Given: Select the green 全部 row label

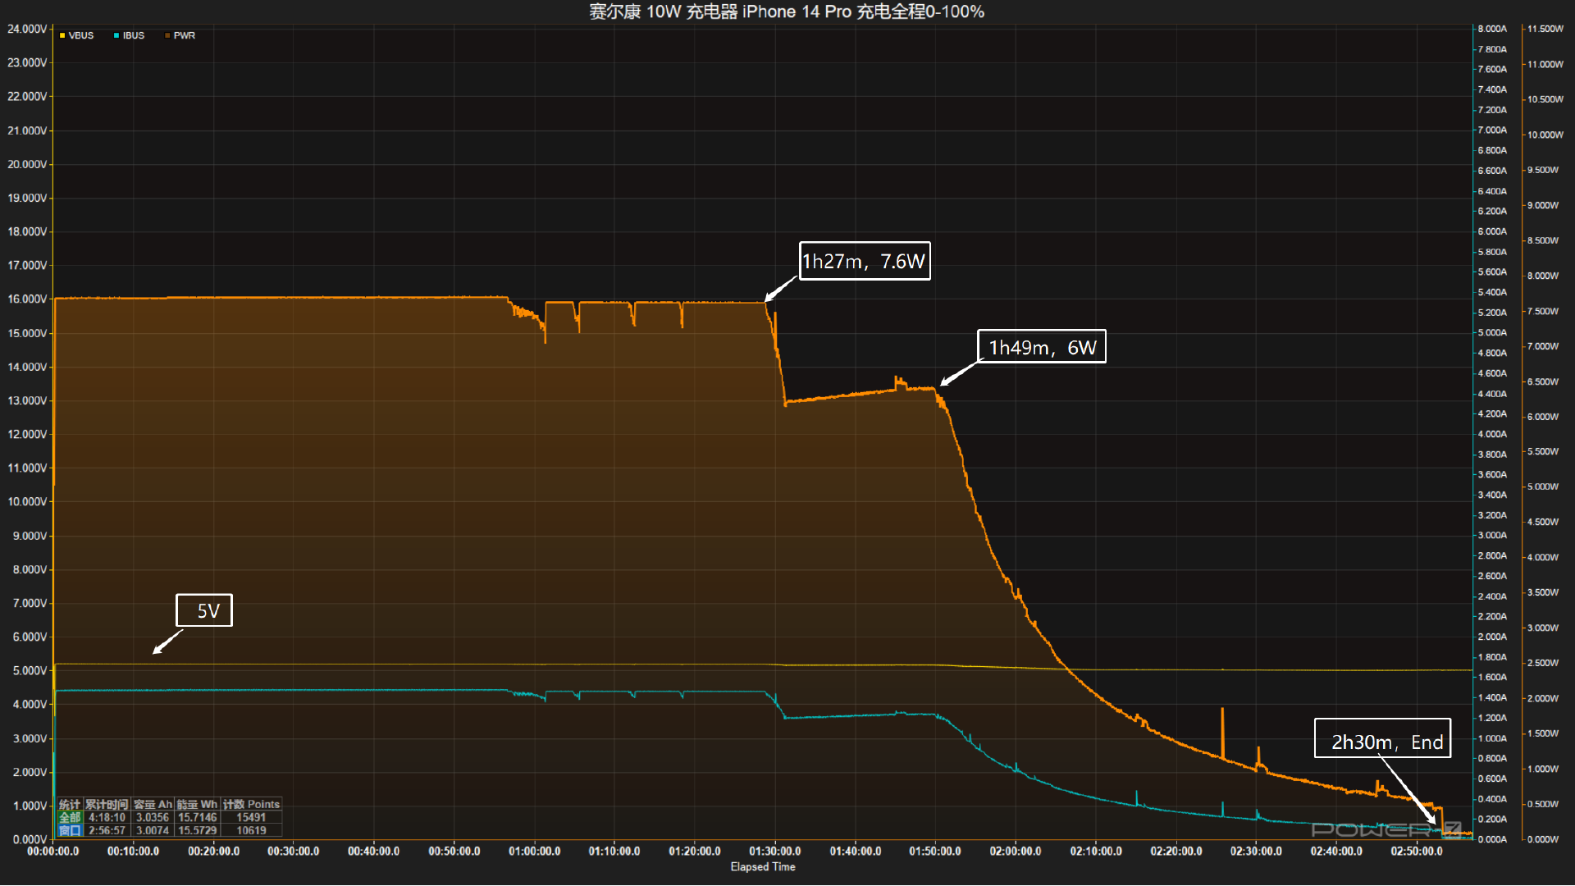Looking at the screenshot, I should point(70,817).
